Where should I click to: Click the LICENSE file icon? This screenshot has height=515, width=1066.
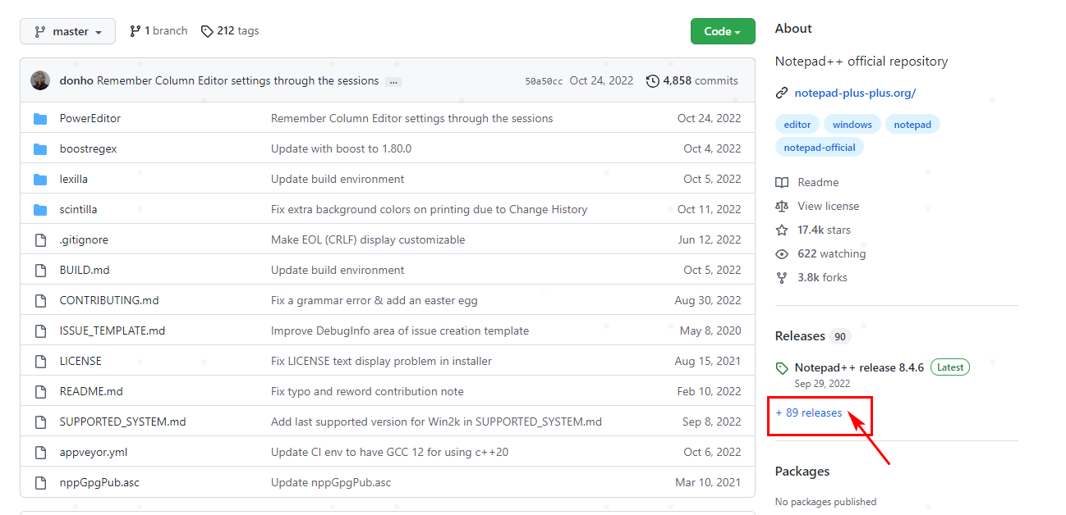pyautogui.click(x=40, y=362)
